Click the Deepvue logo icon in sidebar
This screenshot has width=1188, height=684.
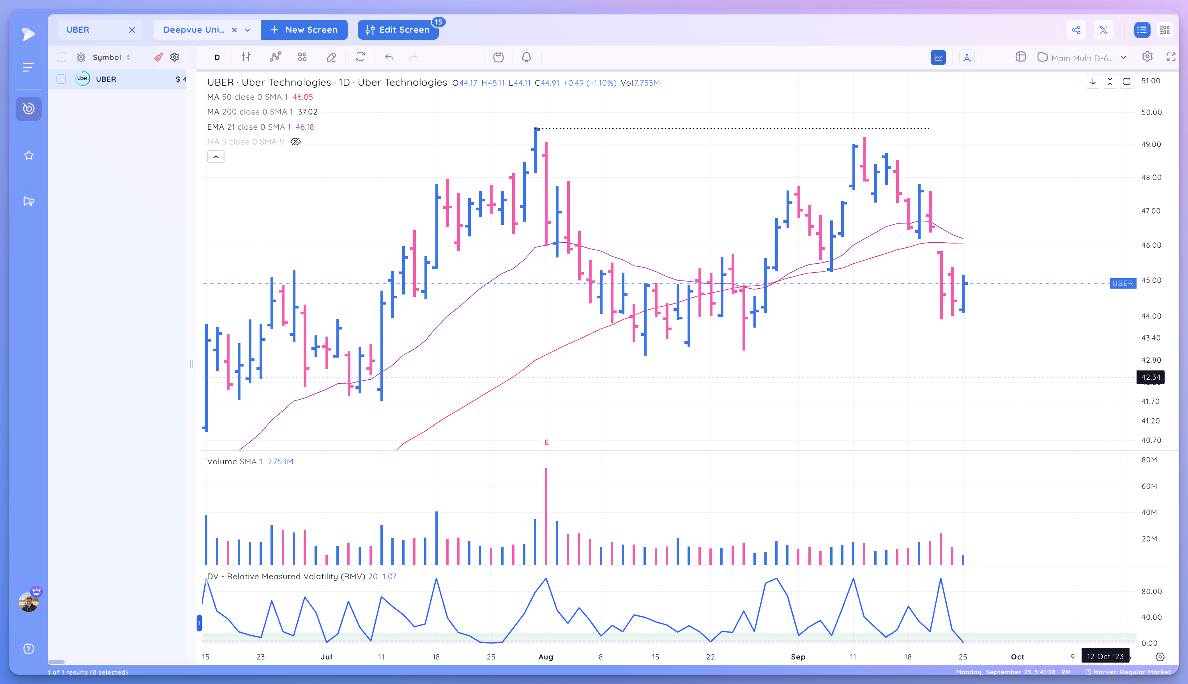click(28, 34)
